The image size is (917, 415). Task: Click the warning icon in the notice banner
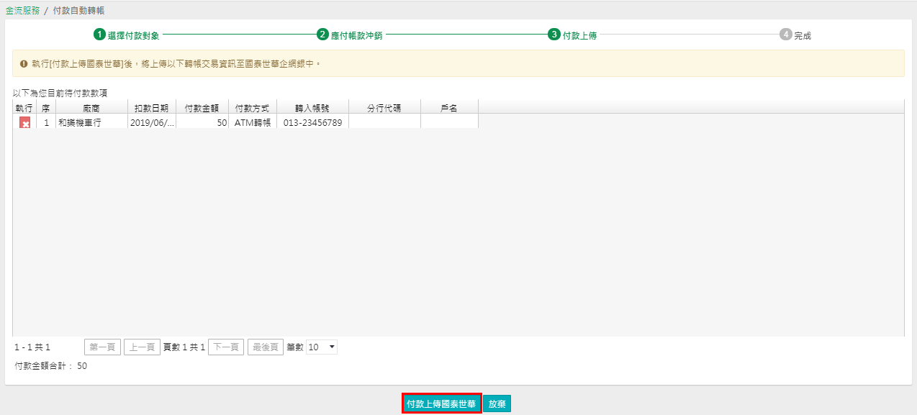[x=24, y=64]
